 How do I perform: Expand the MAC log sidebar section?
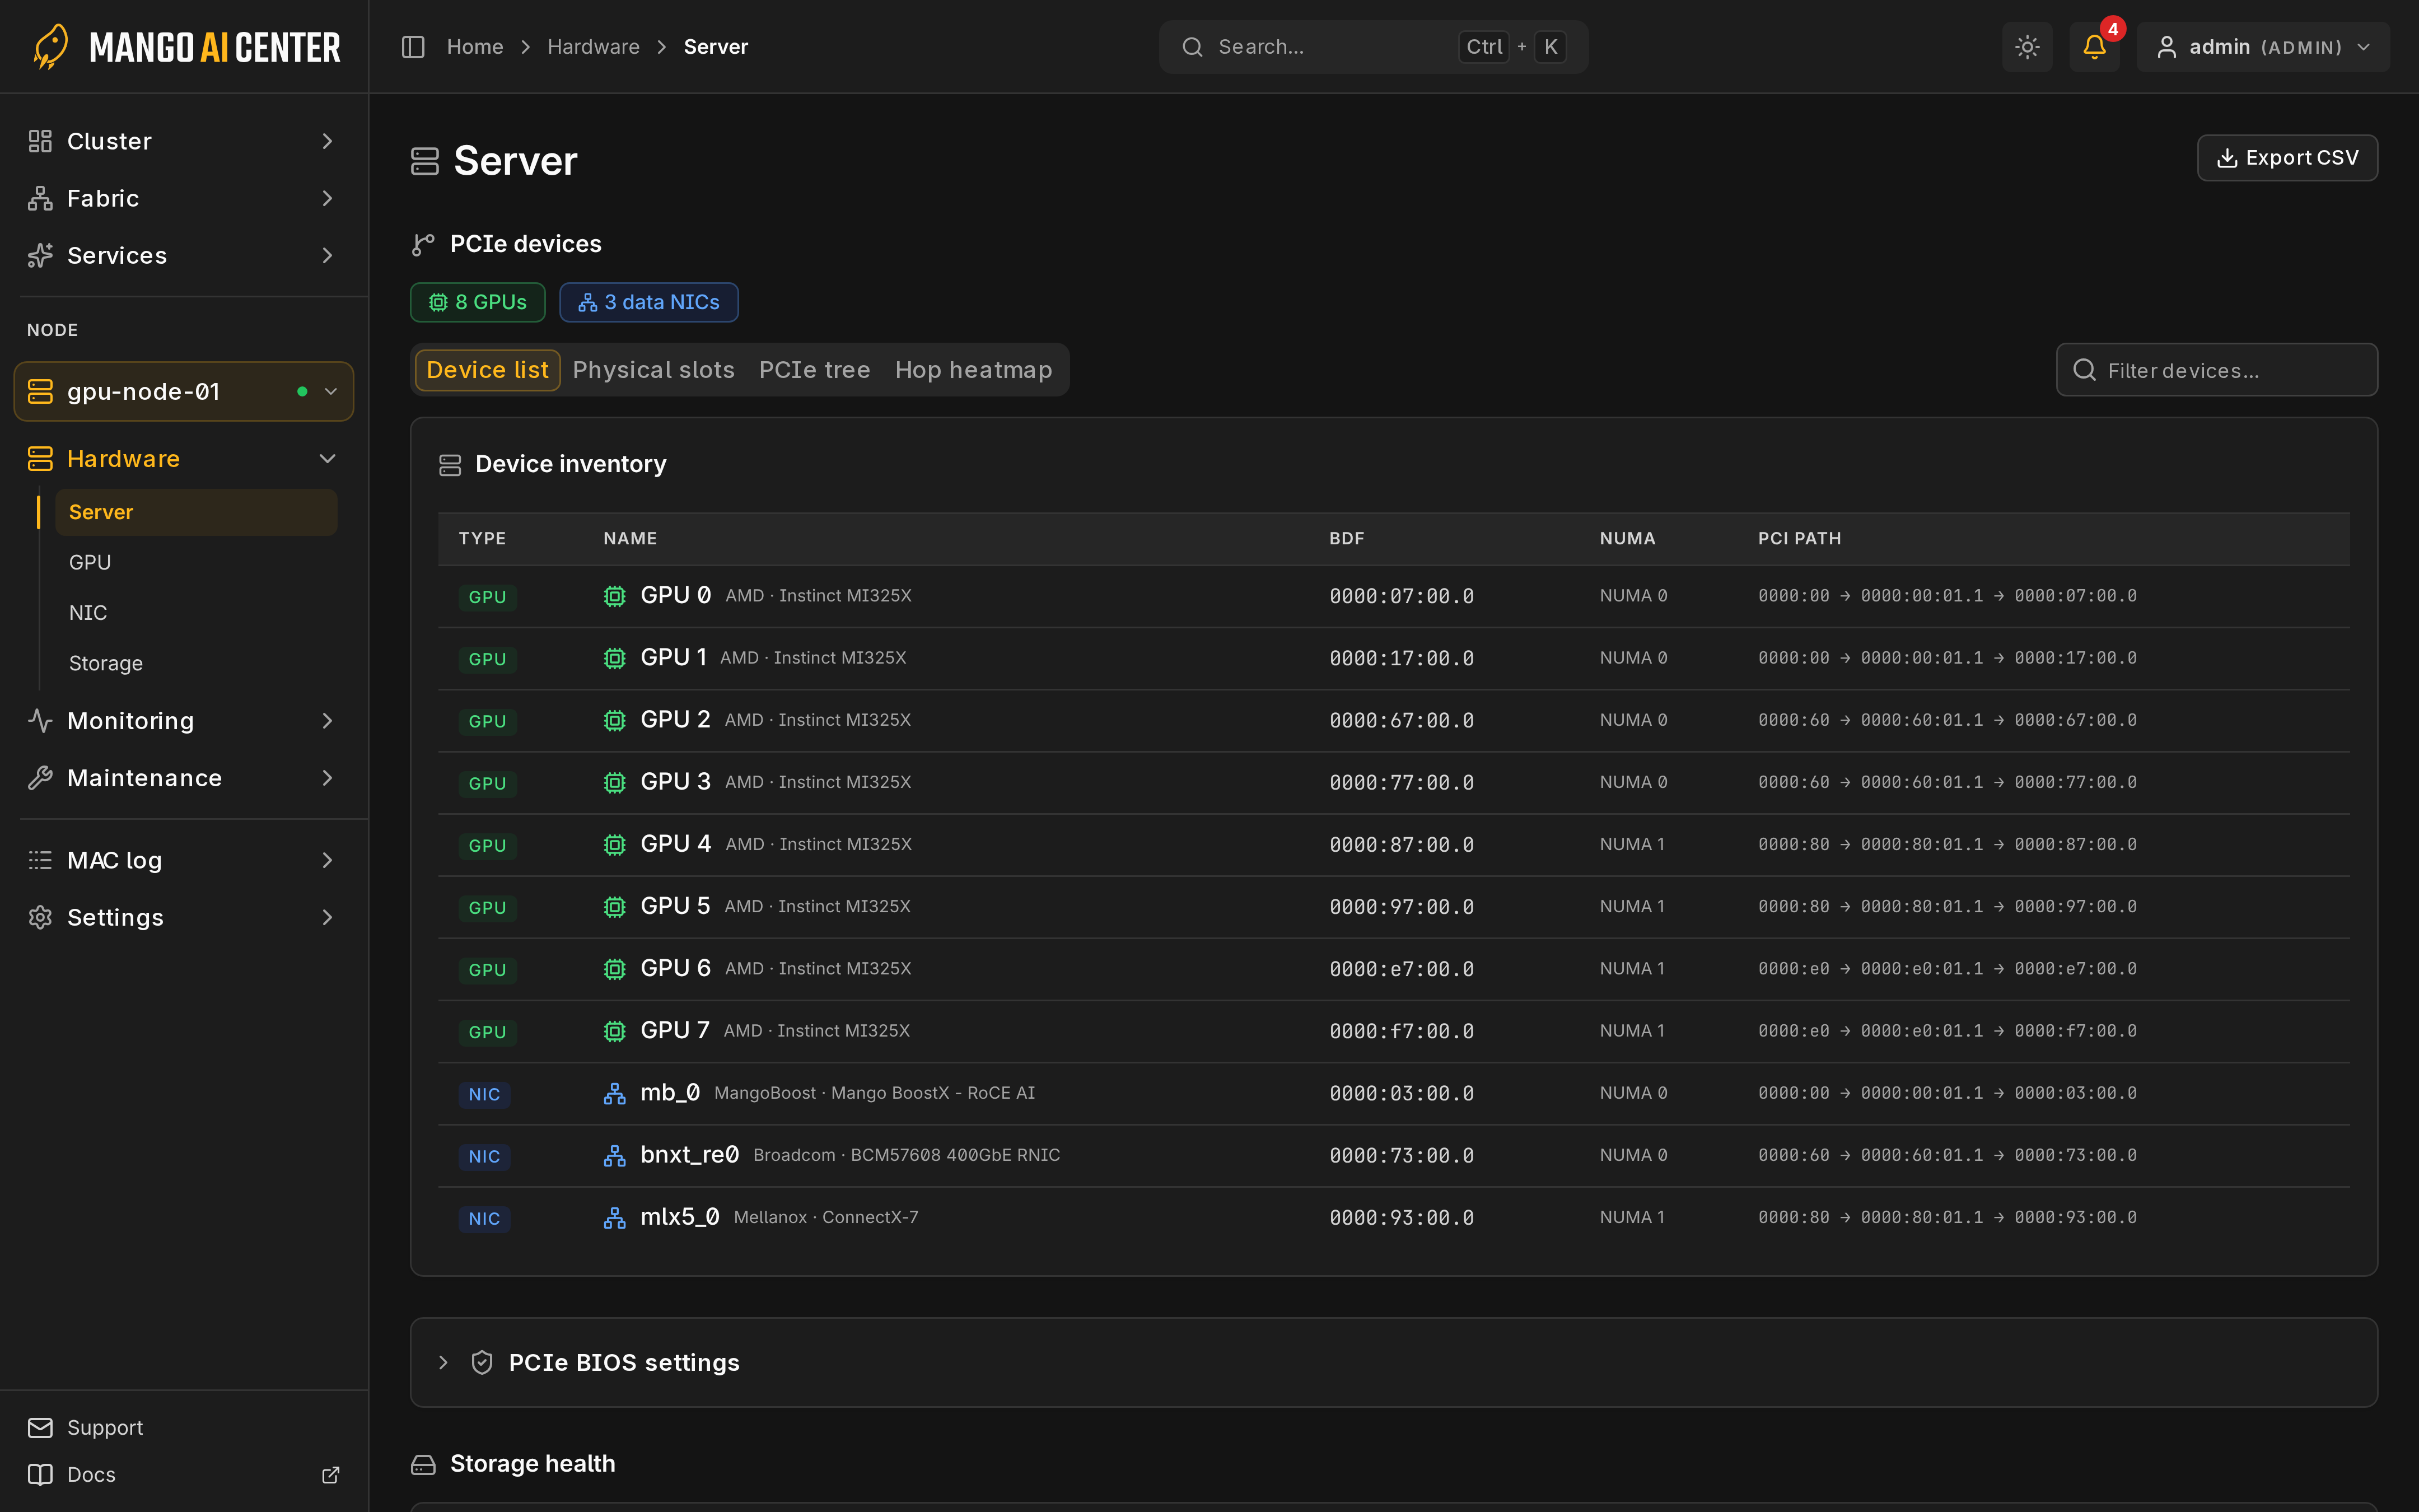tap(184, 860)
